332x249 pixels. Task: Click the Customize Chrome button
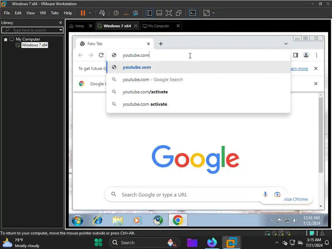[x=295, y=199]
